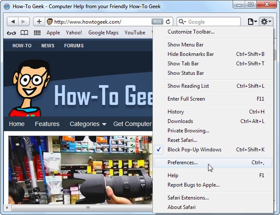Click the Forward navigation arrow button
Screen dimensions: 280x215
[x=24, y=21]
